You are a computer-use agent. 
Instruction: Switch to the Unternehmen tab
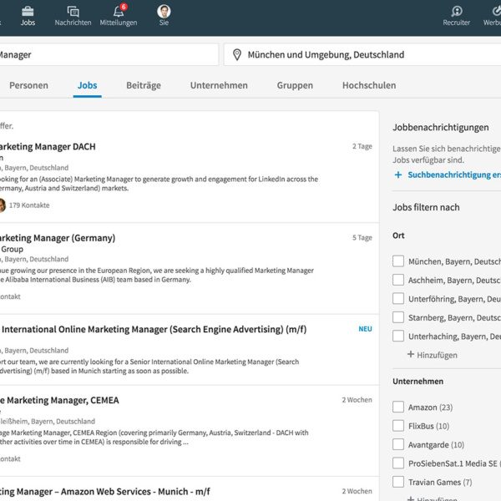click(x=219, y=85)
